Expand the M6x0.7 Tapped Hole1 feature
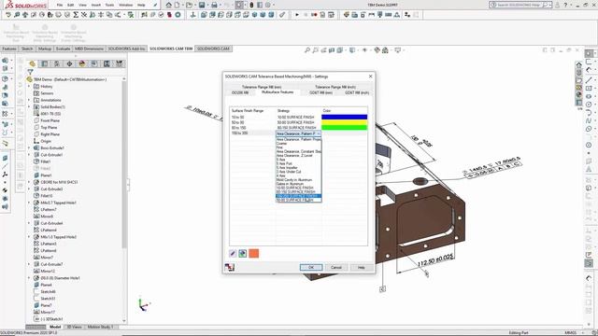 pyautogui.click(x=29, y=203)
